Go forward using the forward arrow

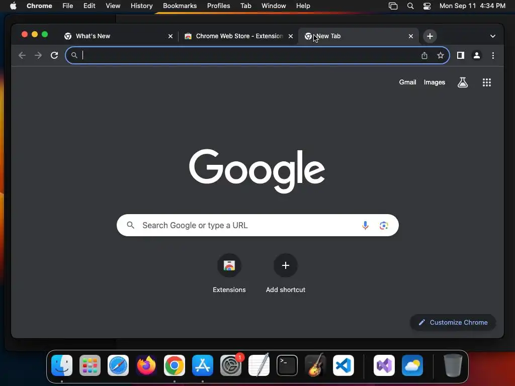click(38, 55)
